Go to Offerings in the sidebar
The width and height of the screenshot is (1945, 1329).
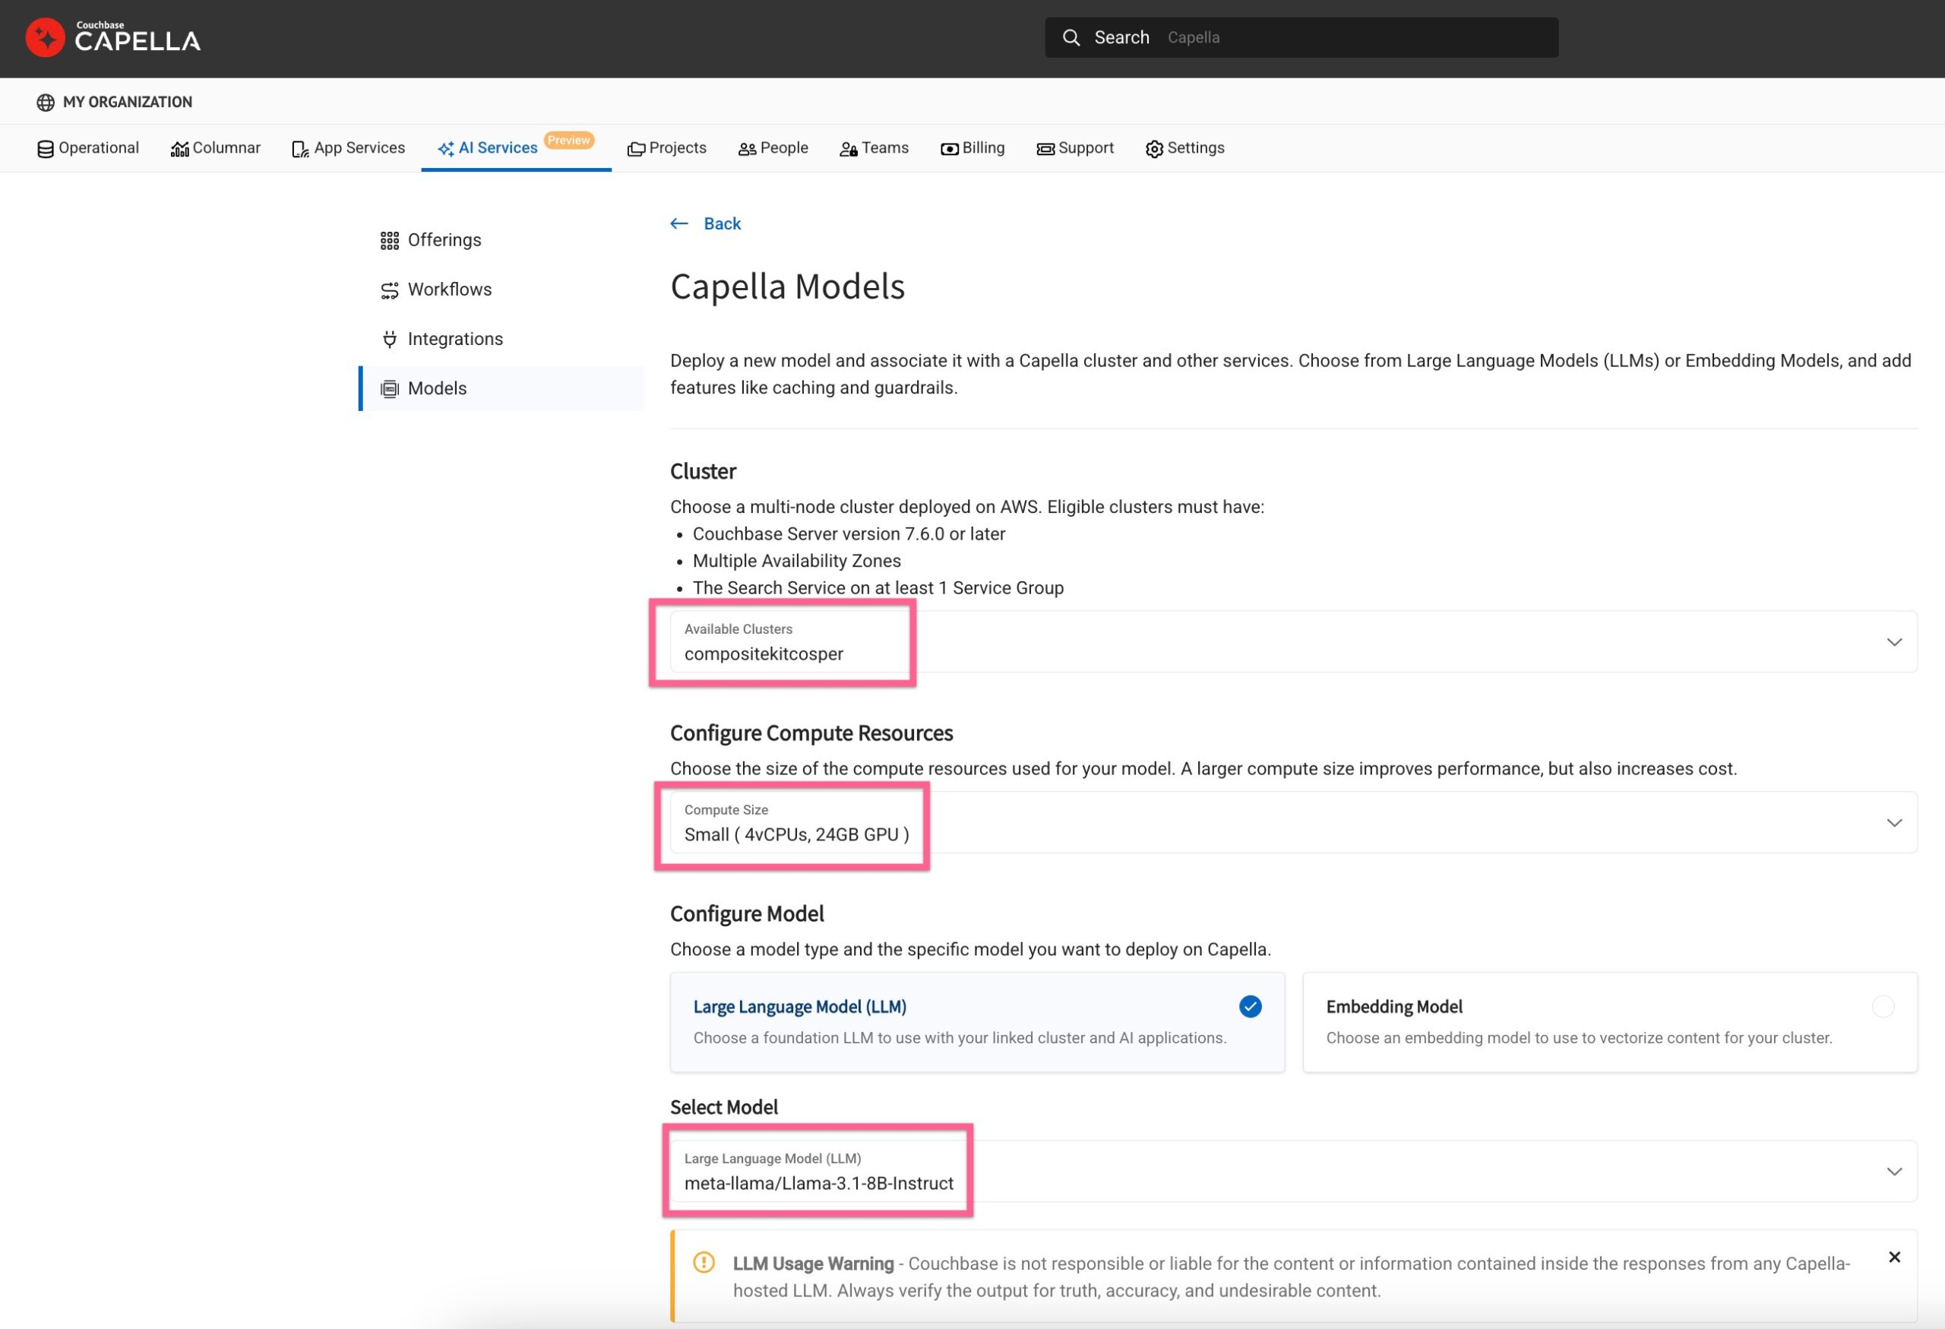coord(501,240)
